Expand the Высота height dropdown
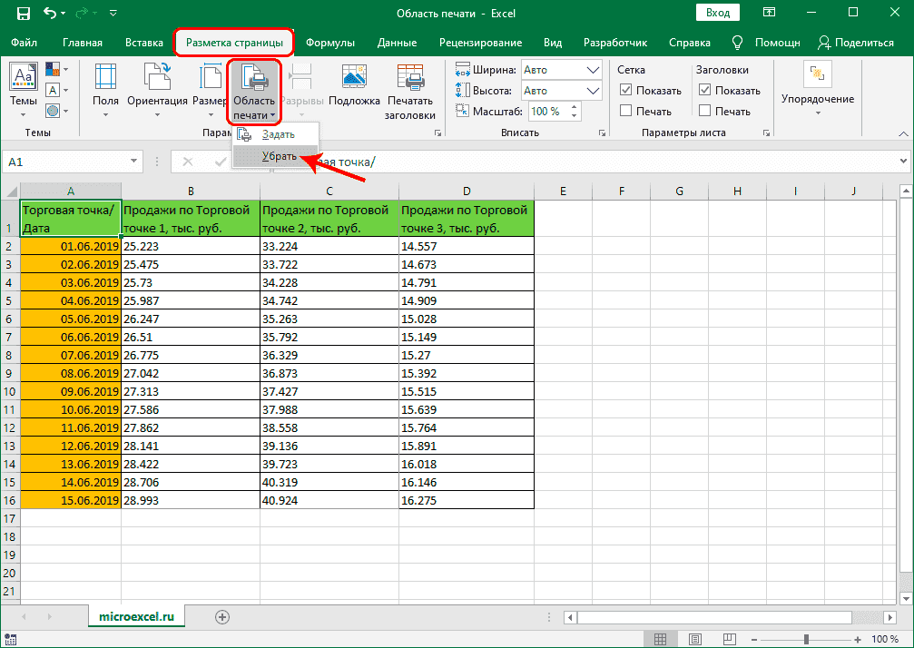 pyautogui.click(x=593, y=91)
